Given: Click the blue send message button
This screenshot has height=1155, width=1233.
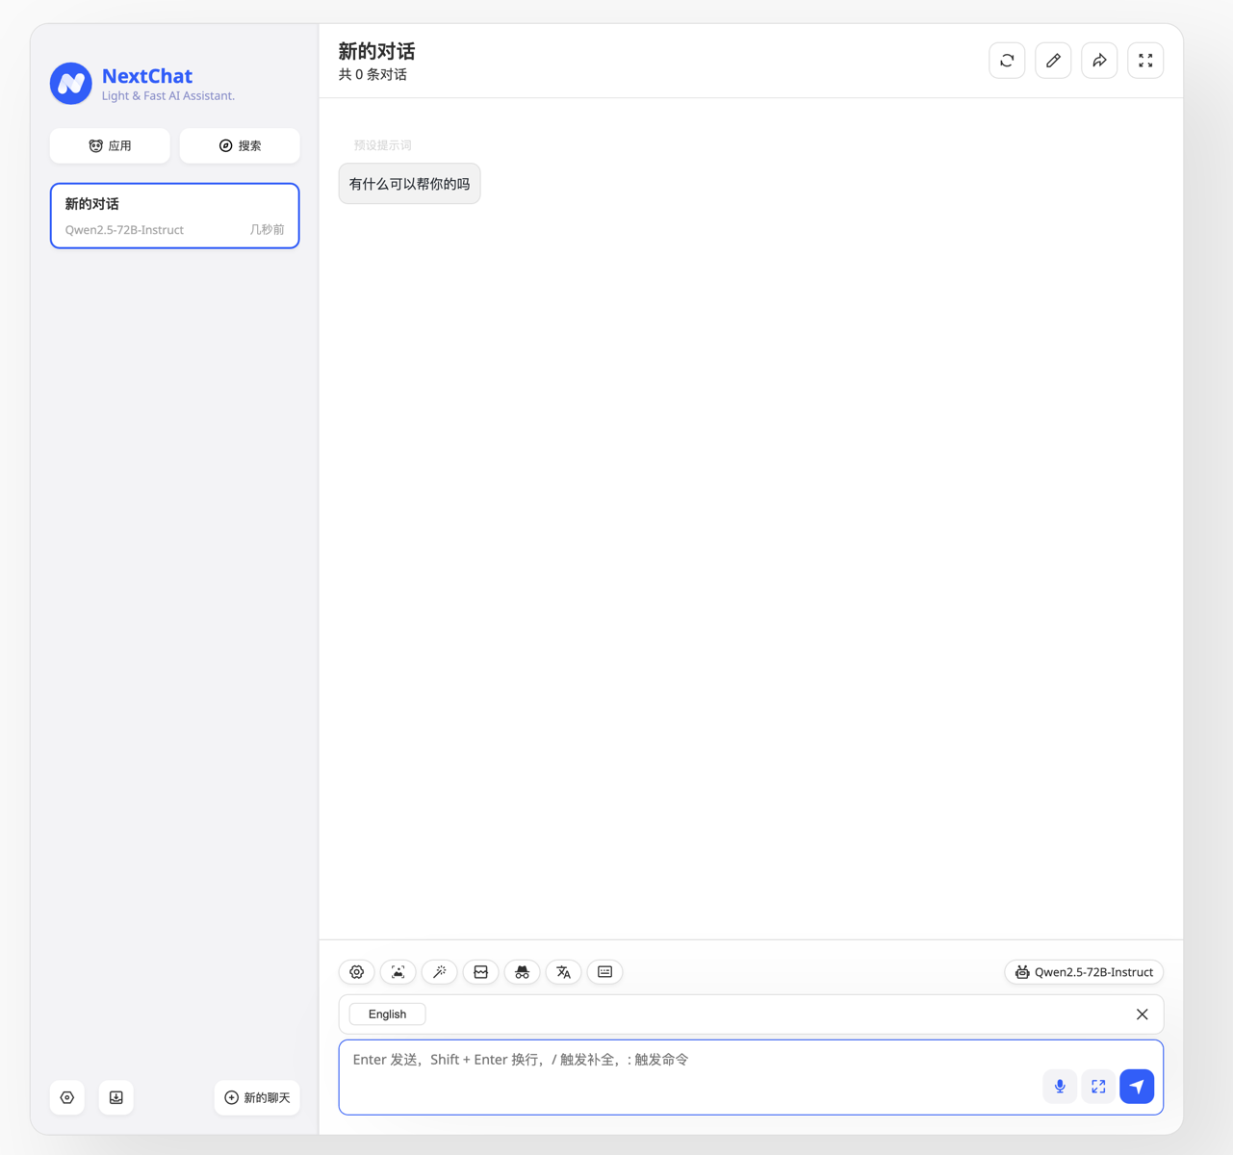Looking at the screenshot, I should click(x=1137, y=1087).
